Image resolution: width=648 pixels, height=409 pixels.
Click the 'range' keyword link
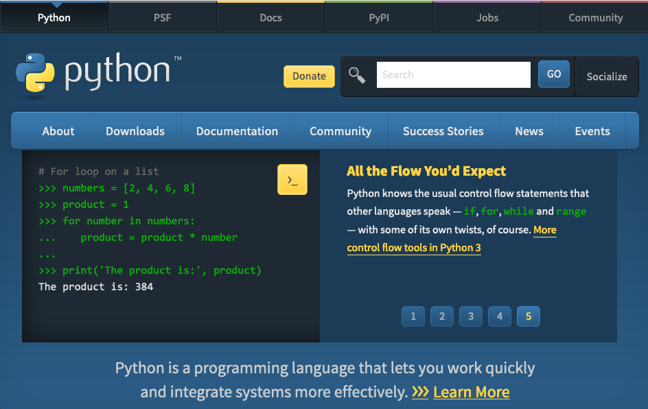coord(571,211)
